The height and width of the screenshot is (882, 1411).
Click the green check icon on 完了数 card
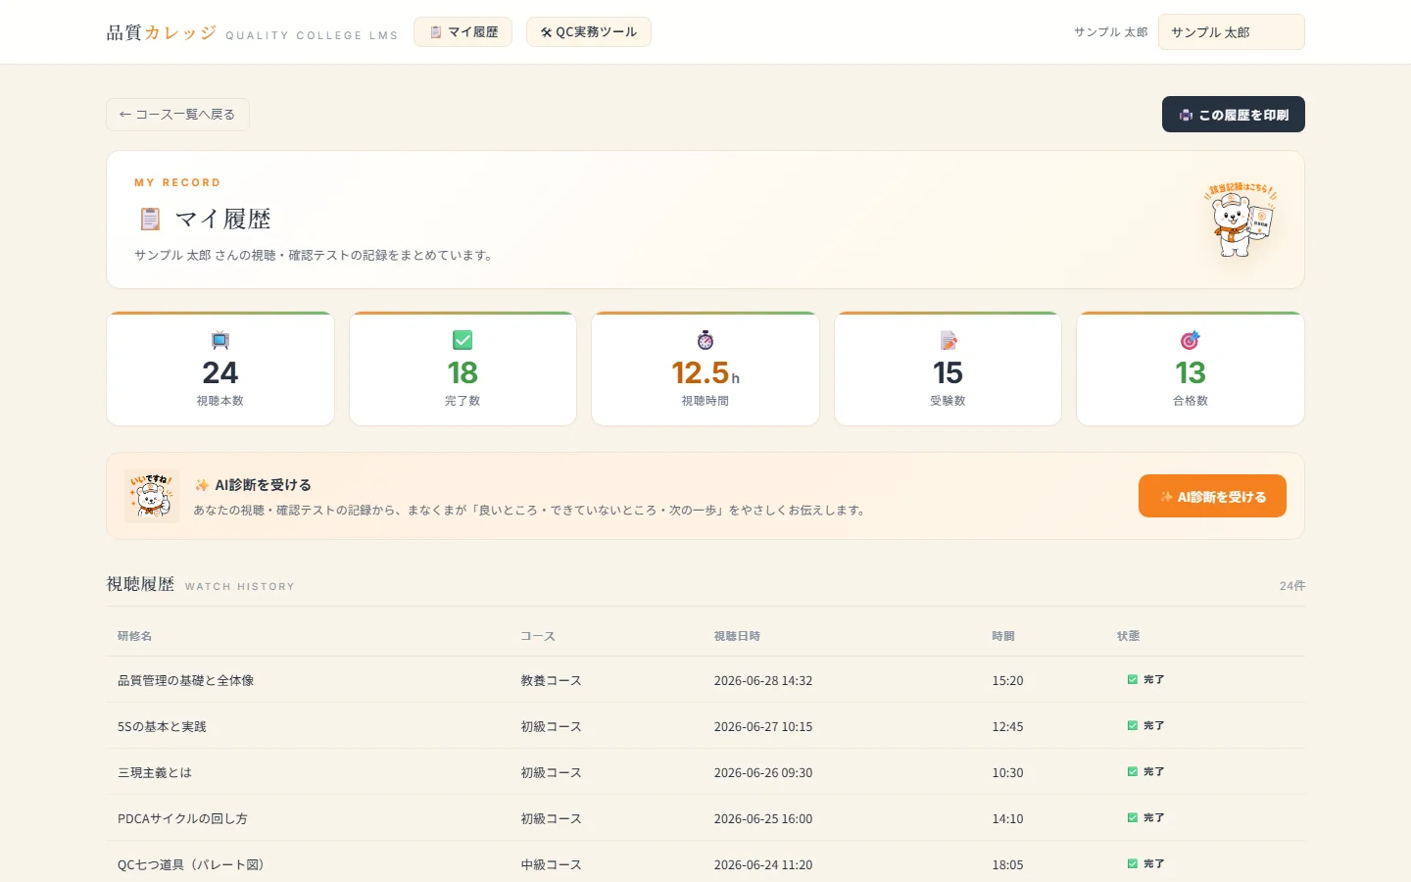[x=462, y=340]
